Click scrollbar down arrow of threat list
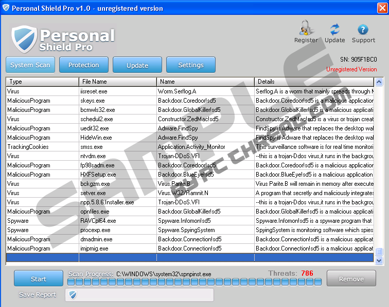The width and height of the screenshot is (389, 307). tap(379, 260)
